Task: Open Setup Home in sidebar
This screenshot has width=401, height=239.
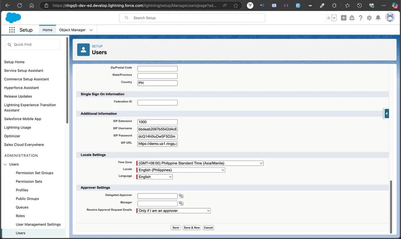Action: (14, 62)
